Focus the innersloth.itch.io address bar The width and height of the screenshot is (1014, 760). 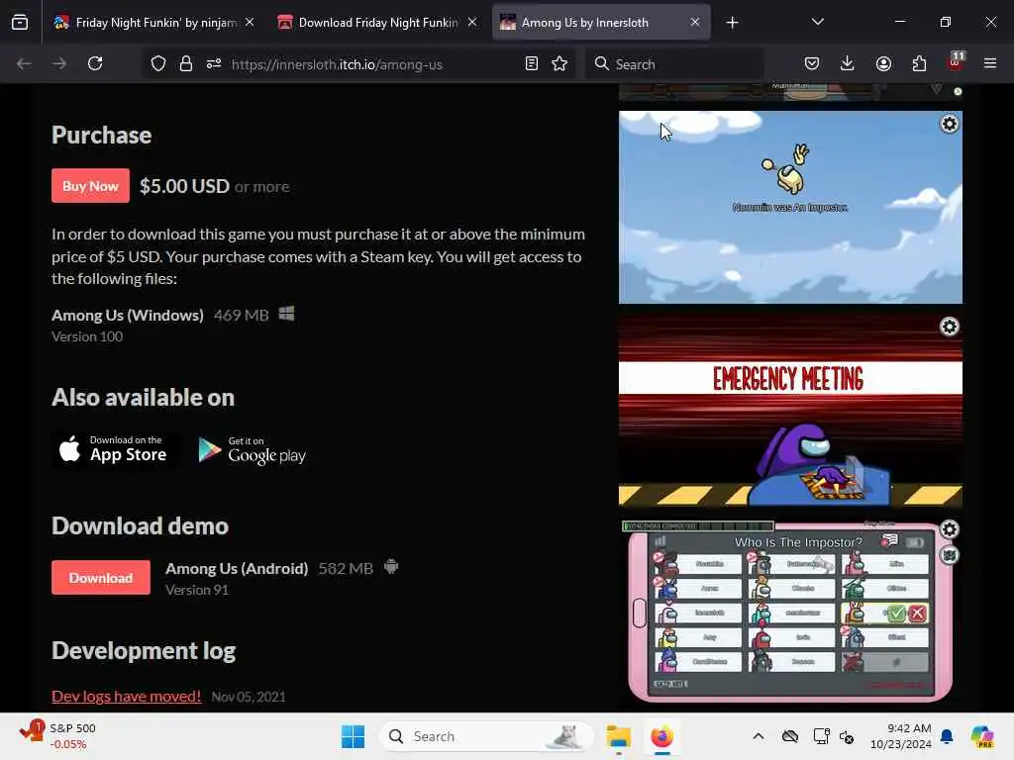337,64
